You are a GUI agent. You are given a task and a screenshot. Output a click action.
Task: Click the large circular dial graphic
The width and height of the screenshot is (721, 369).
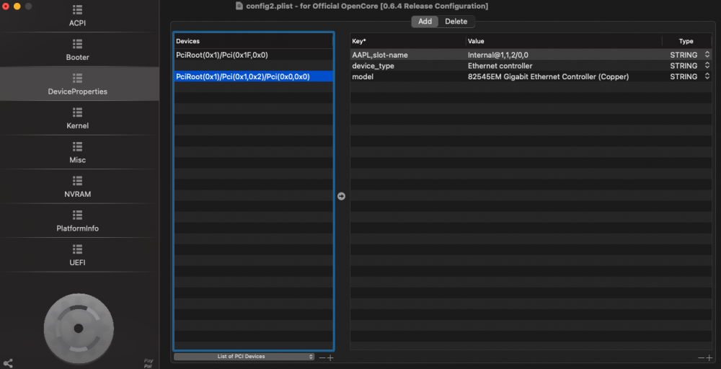click(79, 329)
